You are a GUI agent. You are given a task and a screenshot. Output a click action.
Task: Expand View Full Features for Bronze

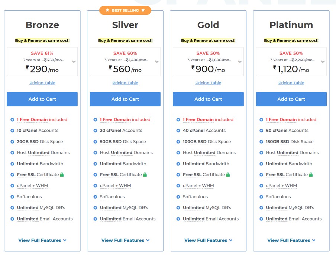point(42,240)
